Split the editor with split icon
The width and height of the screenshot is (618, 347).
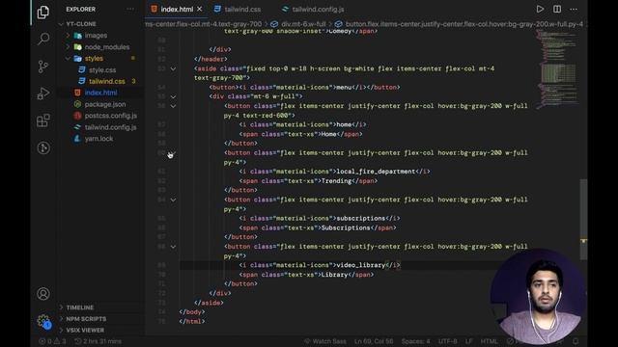coord(557,9)
